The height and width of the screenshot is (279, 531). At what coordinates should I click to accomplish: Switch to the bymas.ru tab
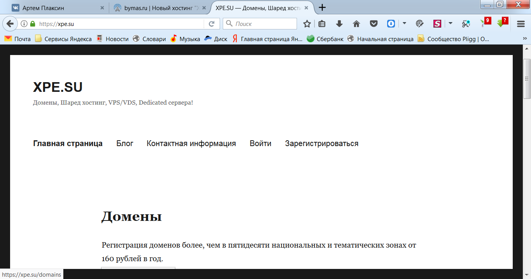click(159, 8)
